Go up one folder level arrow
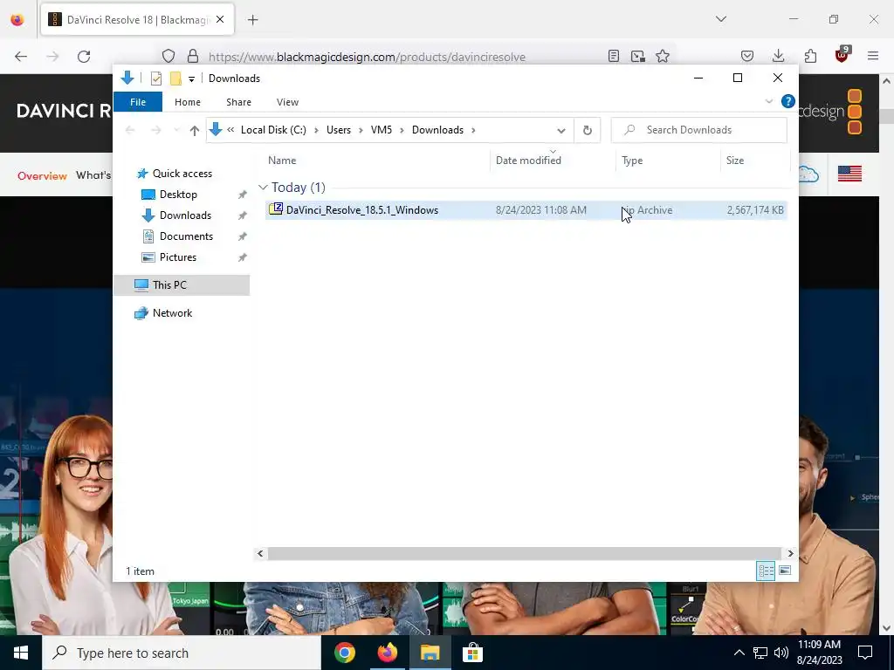This screenshot has width=894, height=670. click(x=195, y=131)
